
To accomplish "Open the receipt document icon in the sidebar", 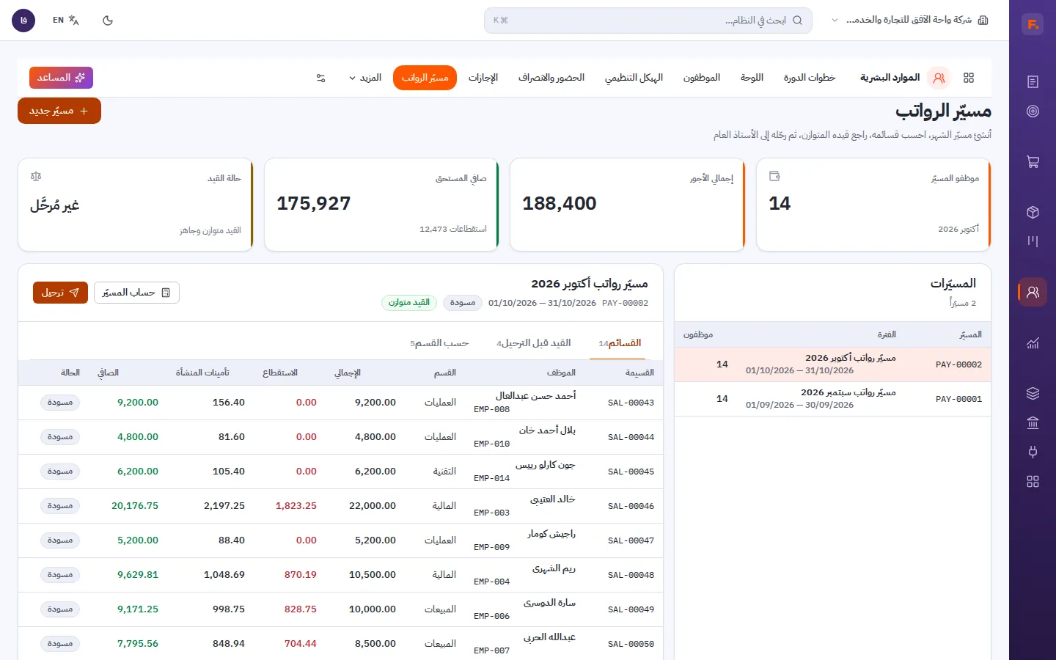I will (x=1033, y=81).
